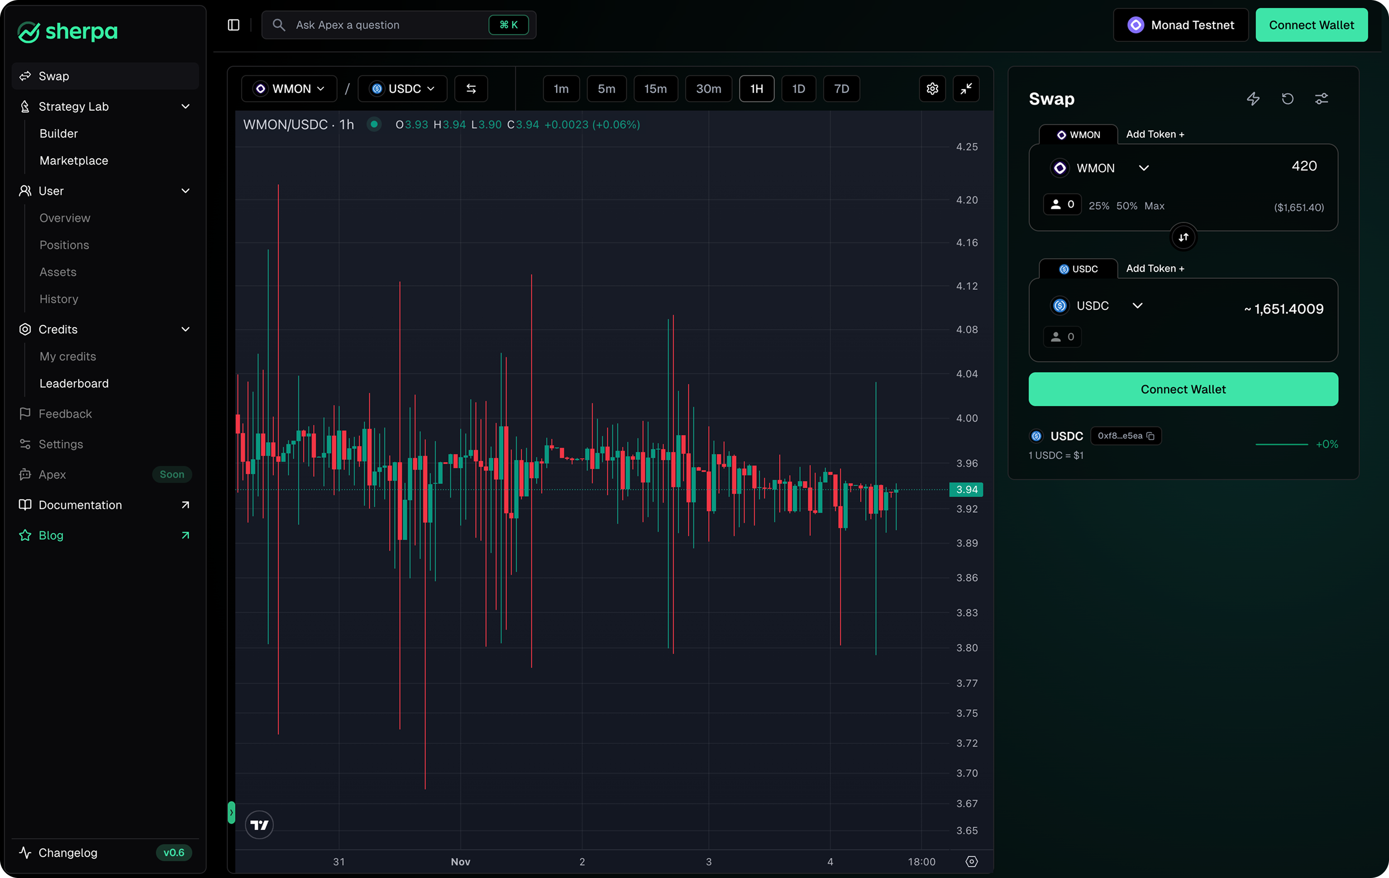Image resolution: width=1389 pixels, height=878 pixels.
Task: Toggle the sidebar panel icon
Action: [234, 25]
